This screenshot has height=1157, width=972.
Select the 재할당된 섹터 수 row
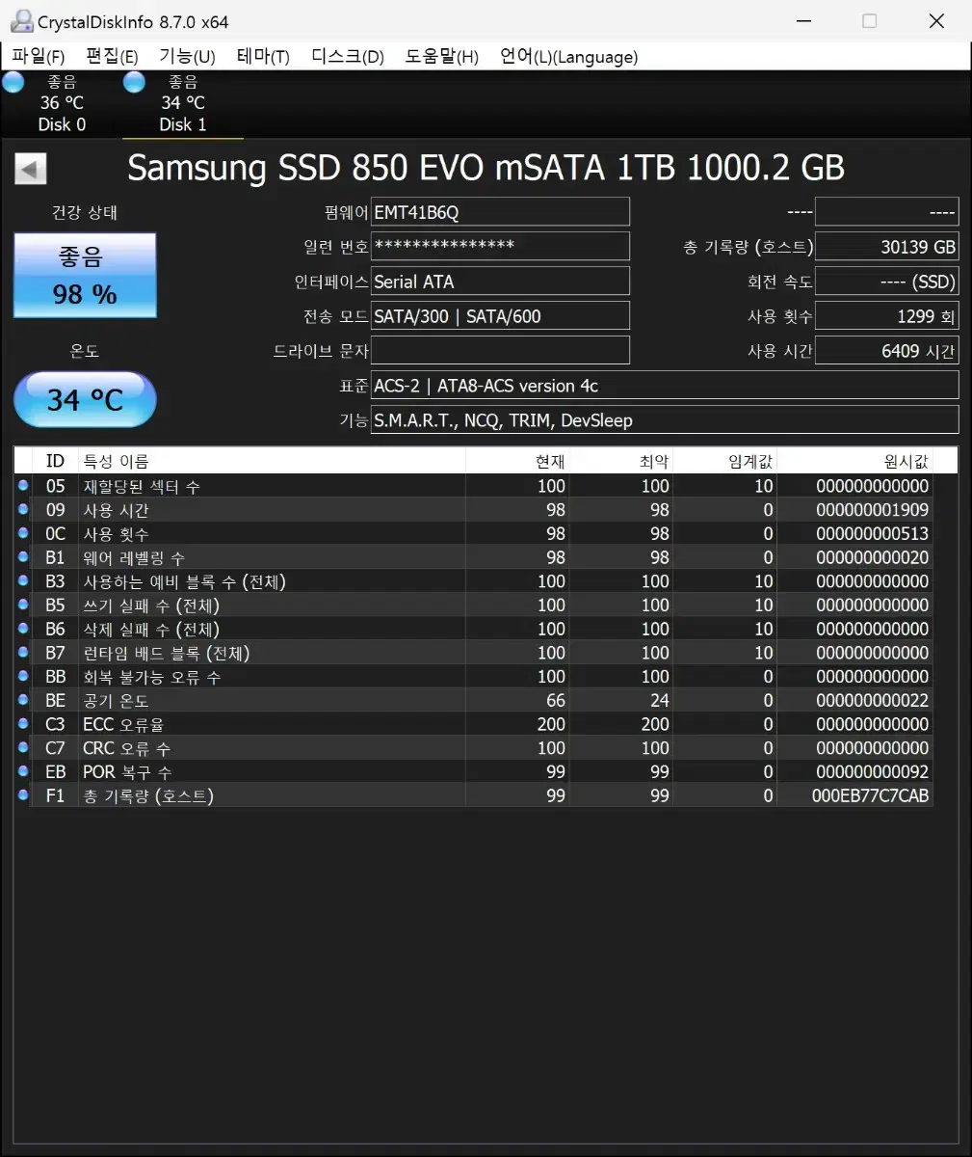click(473, 486)
